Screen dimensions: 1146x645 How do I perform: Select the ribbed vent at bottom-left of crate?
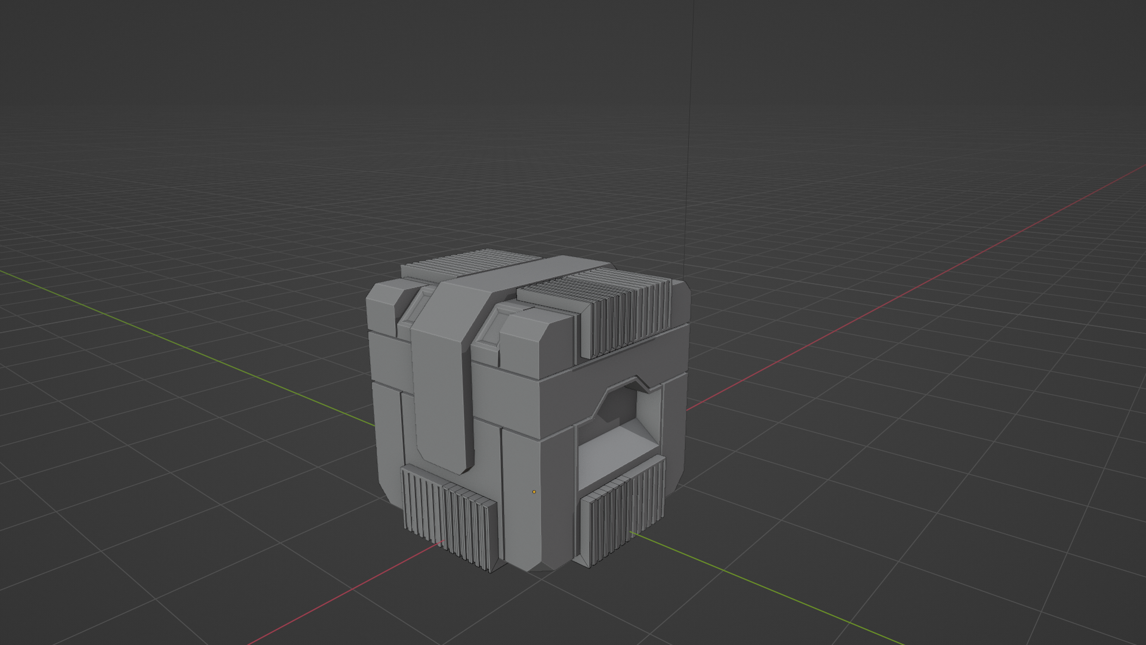[x=448, y=517]
